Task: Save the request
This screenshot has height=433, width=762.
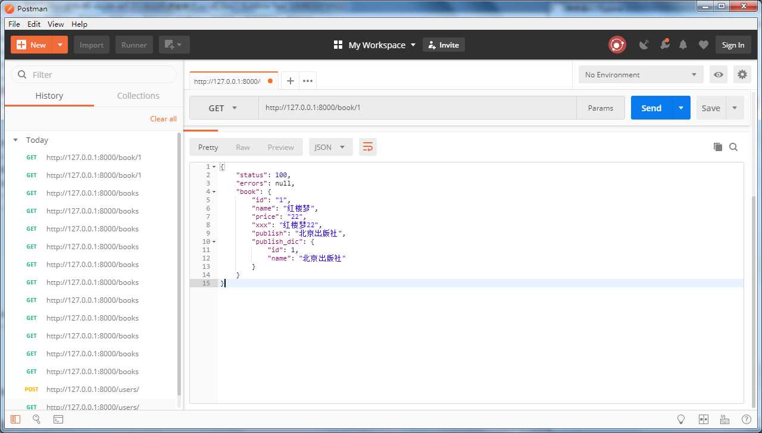Action: click(711, 108)
